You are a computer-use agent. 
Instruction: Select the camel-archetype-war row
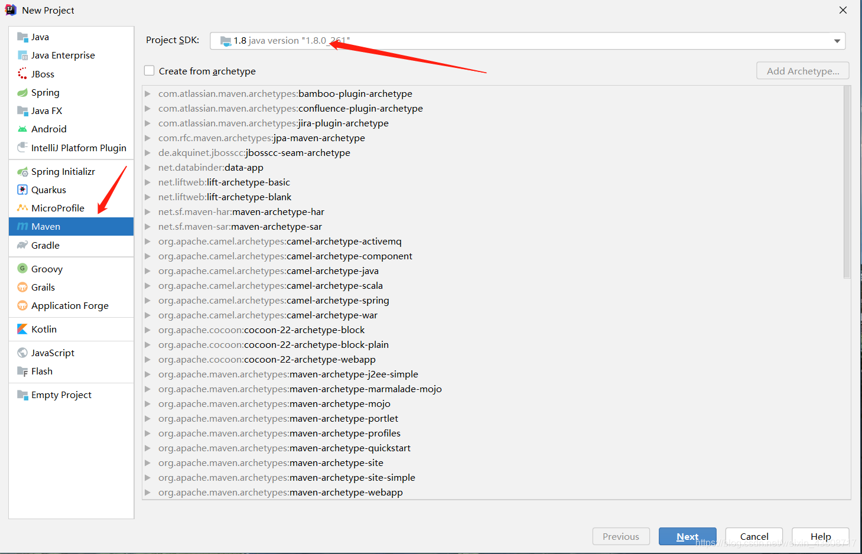coord(493,315)
